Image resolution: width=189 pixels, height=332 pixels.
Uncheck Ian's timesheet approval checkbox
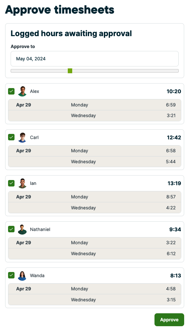click(11, 183)
